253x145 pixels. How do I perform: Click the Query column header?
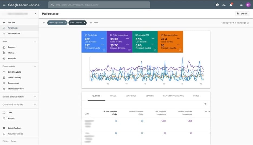coord(87,114)
